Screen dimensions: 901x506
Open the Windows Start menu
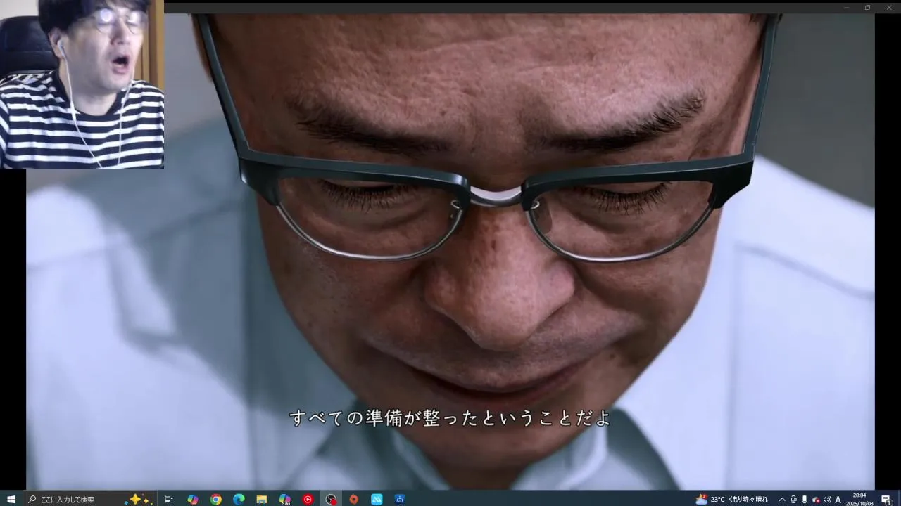[11, 499]
